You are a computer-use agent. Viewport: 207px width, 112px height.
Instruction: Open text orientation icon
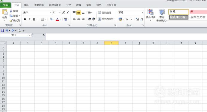click(89, 12)
